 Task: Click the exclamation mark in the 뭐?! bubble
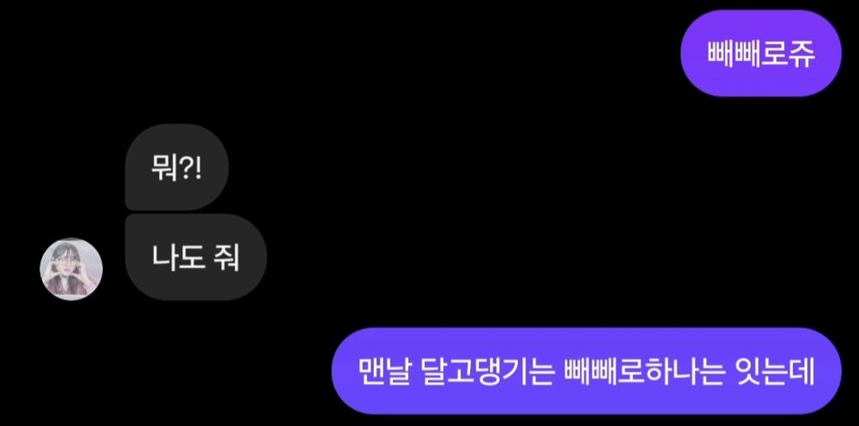coord(198,167)
